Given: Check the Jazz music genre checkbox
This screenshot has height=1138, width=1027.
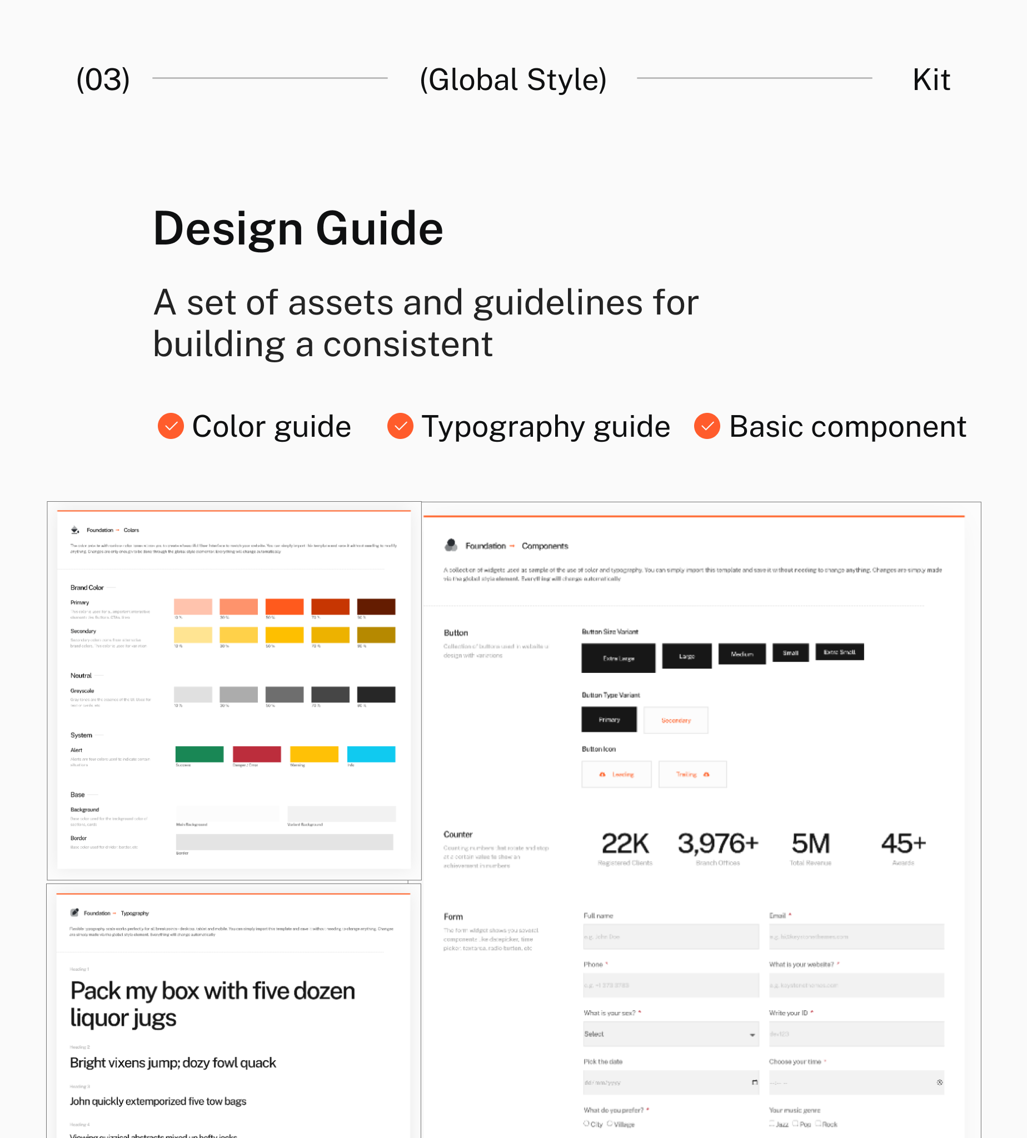Looking at the screenshot, I should (772, 1124).
